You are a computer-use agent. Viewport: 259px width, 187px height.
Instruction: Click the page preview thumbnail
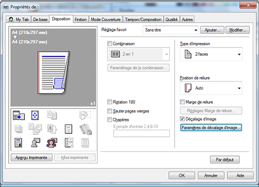coord(54,72)
